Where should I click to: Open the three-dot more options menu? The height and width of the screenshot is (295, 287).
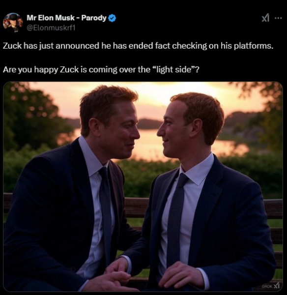pyautogui.click(x=278, y=18)
